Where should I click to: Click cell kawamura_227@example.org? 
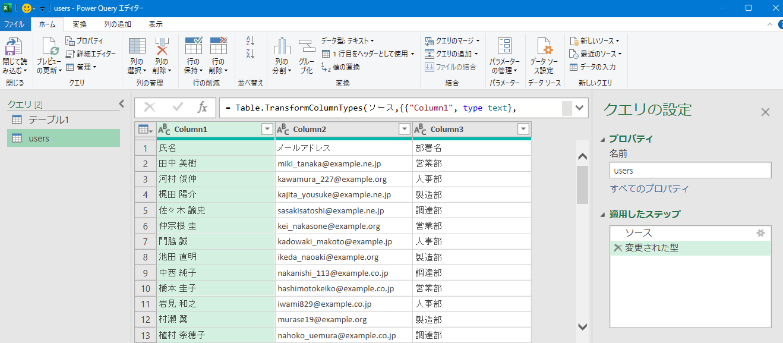coord(343,179)
